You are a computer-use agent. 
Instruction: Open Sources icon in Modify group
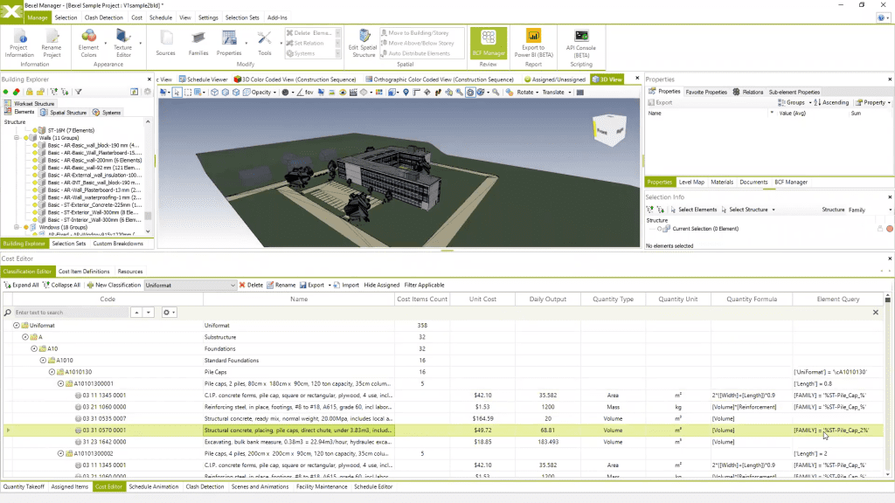click(165, 44)
